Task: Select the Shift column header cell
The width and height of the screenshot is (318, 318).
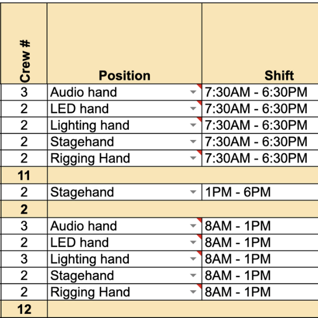Action: (x=260, y=43)
